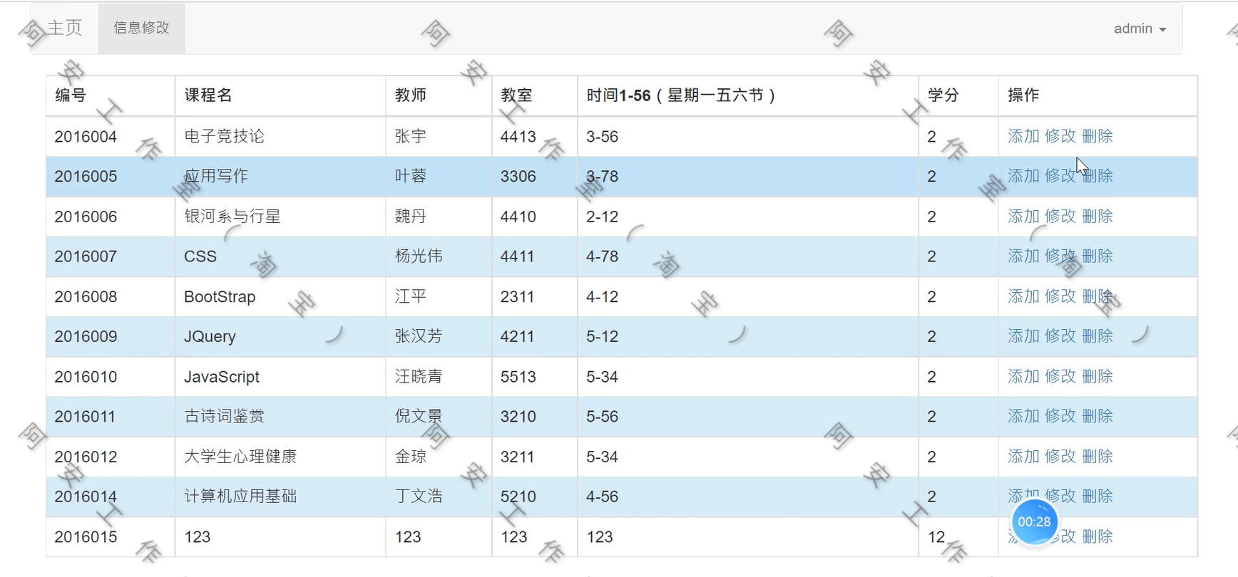
Task: Edit the JavaScript course via 修改
Action: click(1060, 376)
